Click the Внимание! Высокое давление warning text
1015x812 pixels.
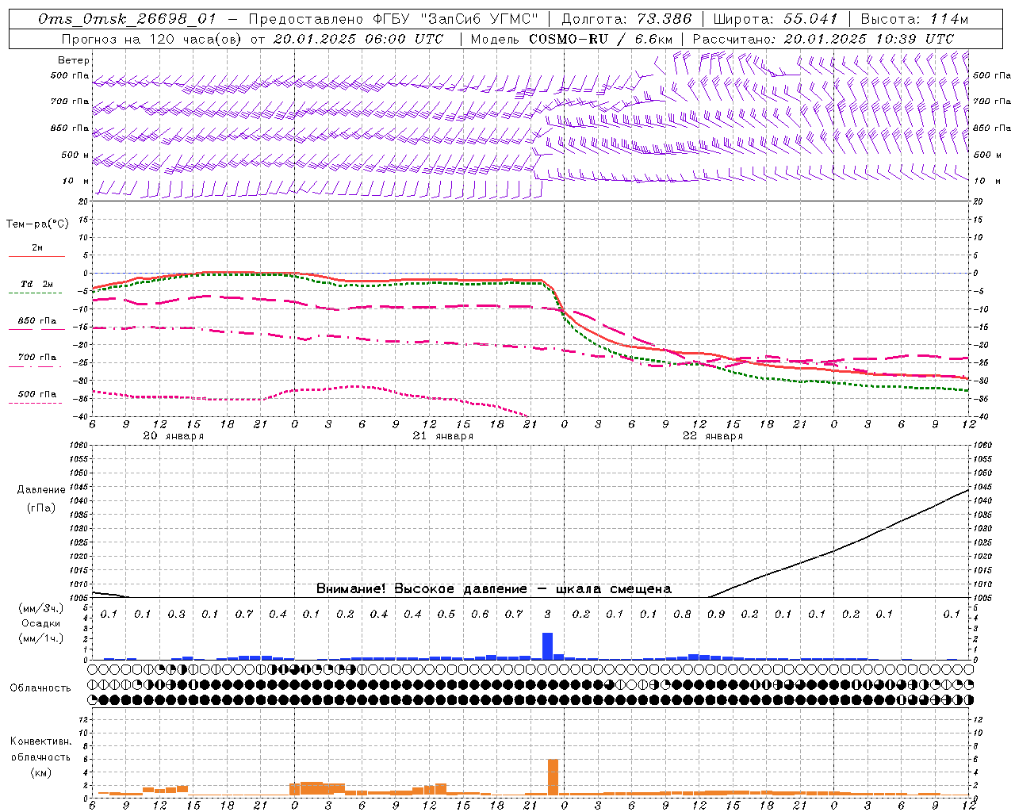point(494,589)
